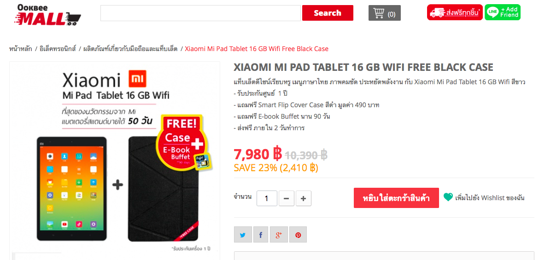Click the red Search button

pos(328,13)
